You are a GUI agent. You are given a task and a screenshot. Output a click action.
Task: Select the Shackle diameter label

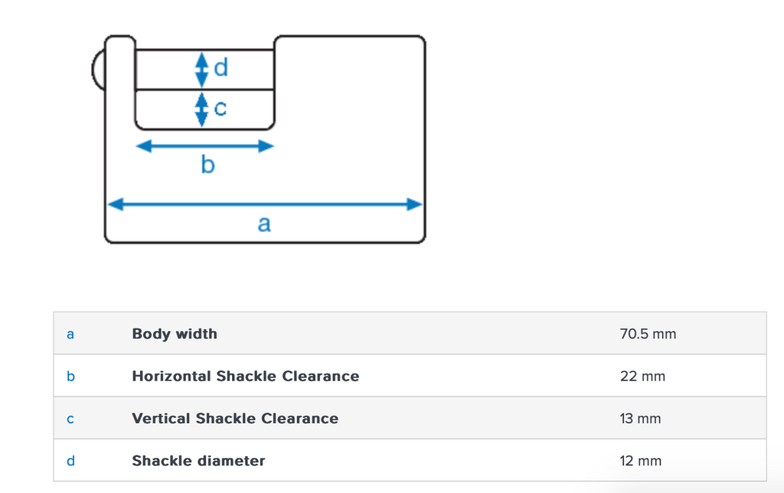coord(198,461)
